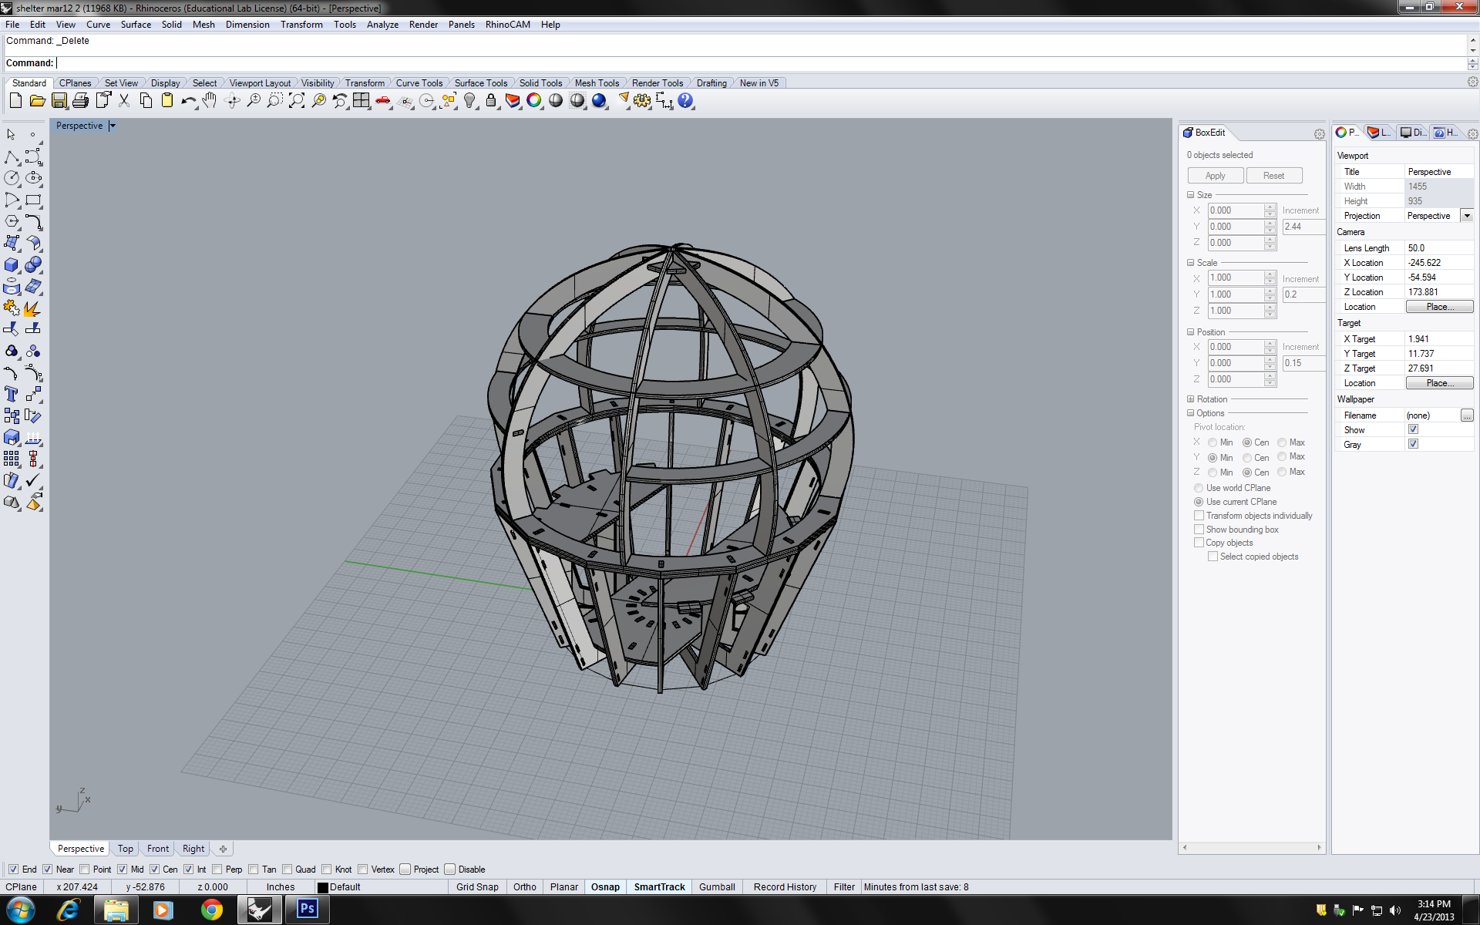The width and height of the screenshot is (1480, 925).
Task: Switch to the Top viewport tab
Action: click(126, 849)
